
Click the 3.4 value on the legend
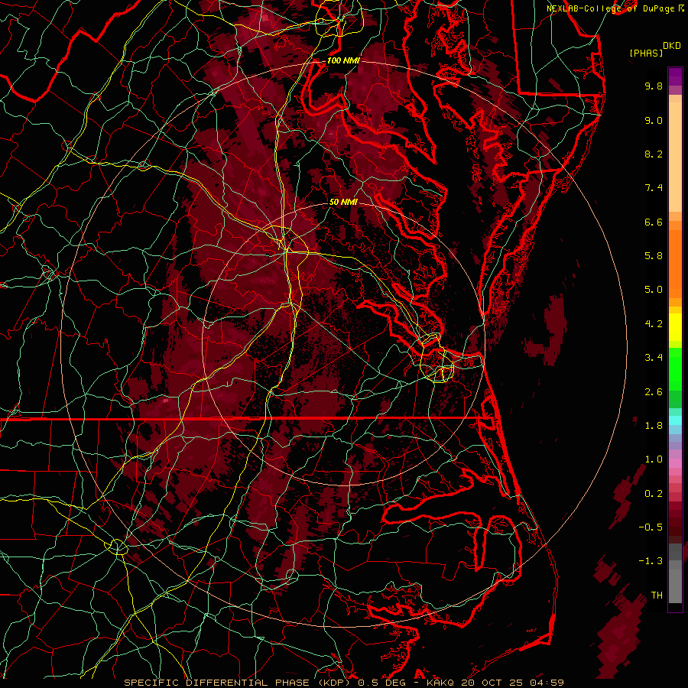point(654,358)
